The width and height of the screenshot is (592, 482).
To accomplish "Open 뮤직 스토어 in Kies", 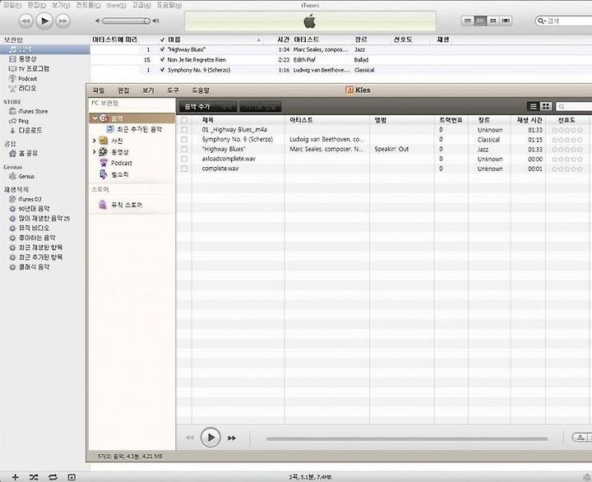I will (x=120, y=205).
